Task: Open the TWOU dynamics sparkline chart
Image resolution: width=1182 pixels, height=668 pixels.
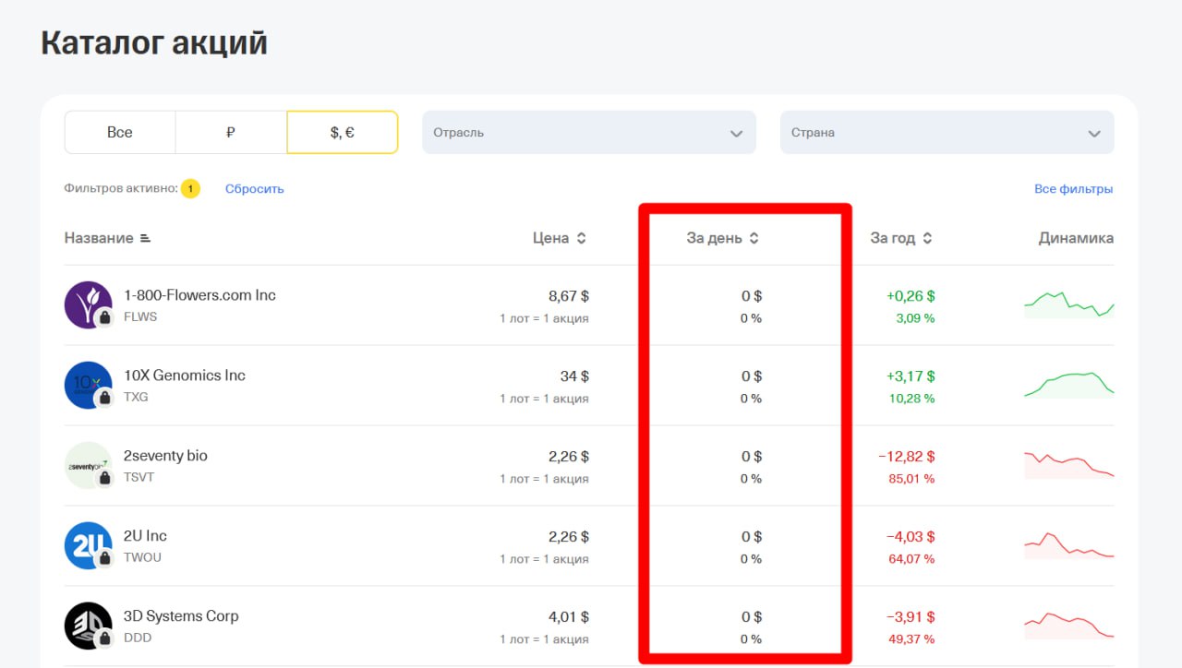Action: point(1069,545)
